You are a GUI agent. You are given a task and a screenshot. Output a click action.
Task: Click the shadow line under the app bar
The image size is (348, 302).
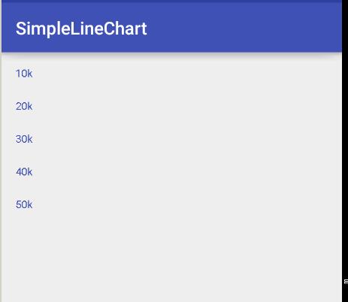click(171, 55)
